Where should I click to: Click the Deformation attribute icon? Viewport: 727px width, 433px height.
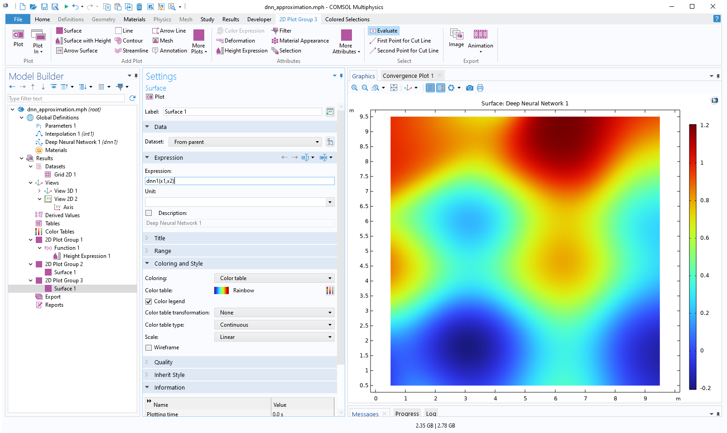(x=220, y=41)
